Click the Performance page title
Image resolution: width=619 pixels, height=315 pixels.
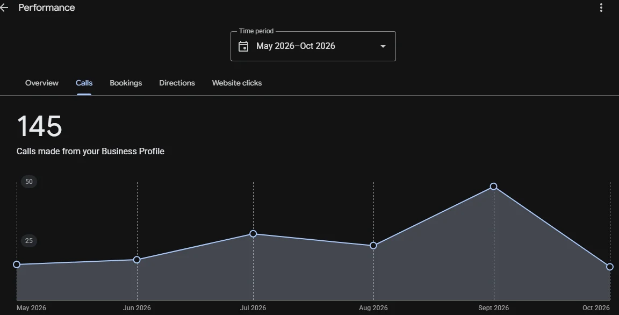click(x=47, y=8)
